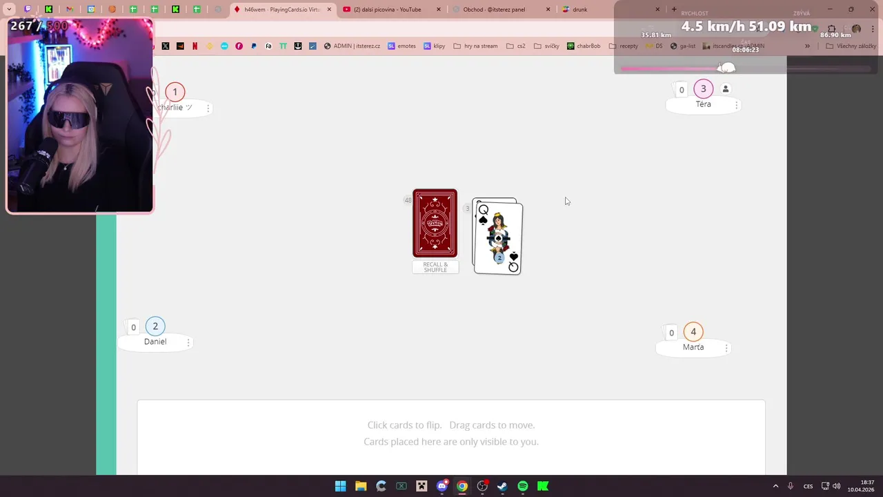The image size is (883, 497).
Task: Open the klipy bookmark
Action: 435,46
